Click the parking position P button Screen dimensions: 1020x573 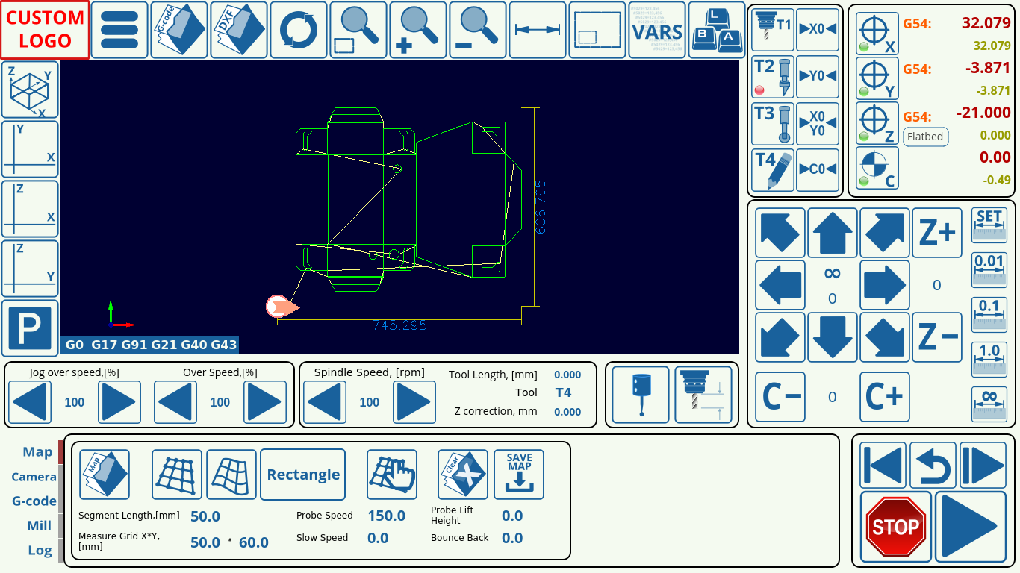tap(30, 328)
